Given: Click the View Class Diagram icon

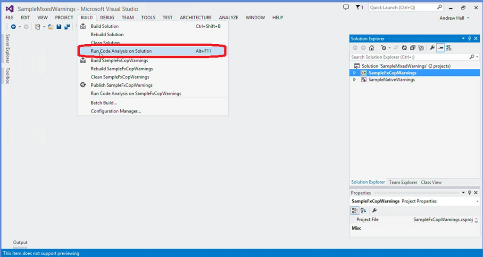Looking at the screenshot, I should point(449,48).
